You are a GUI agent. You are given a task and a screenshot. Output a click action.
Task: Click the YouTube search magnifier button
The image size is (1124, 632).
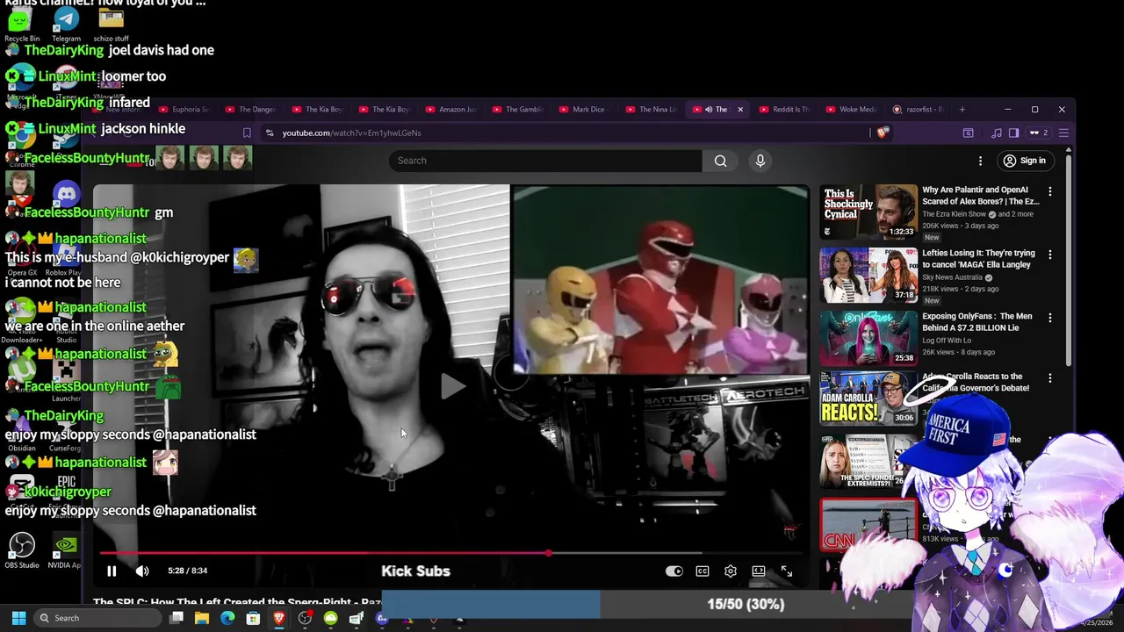[x=720, y=161]
